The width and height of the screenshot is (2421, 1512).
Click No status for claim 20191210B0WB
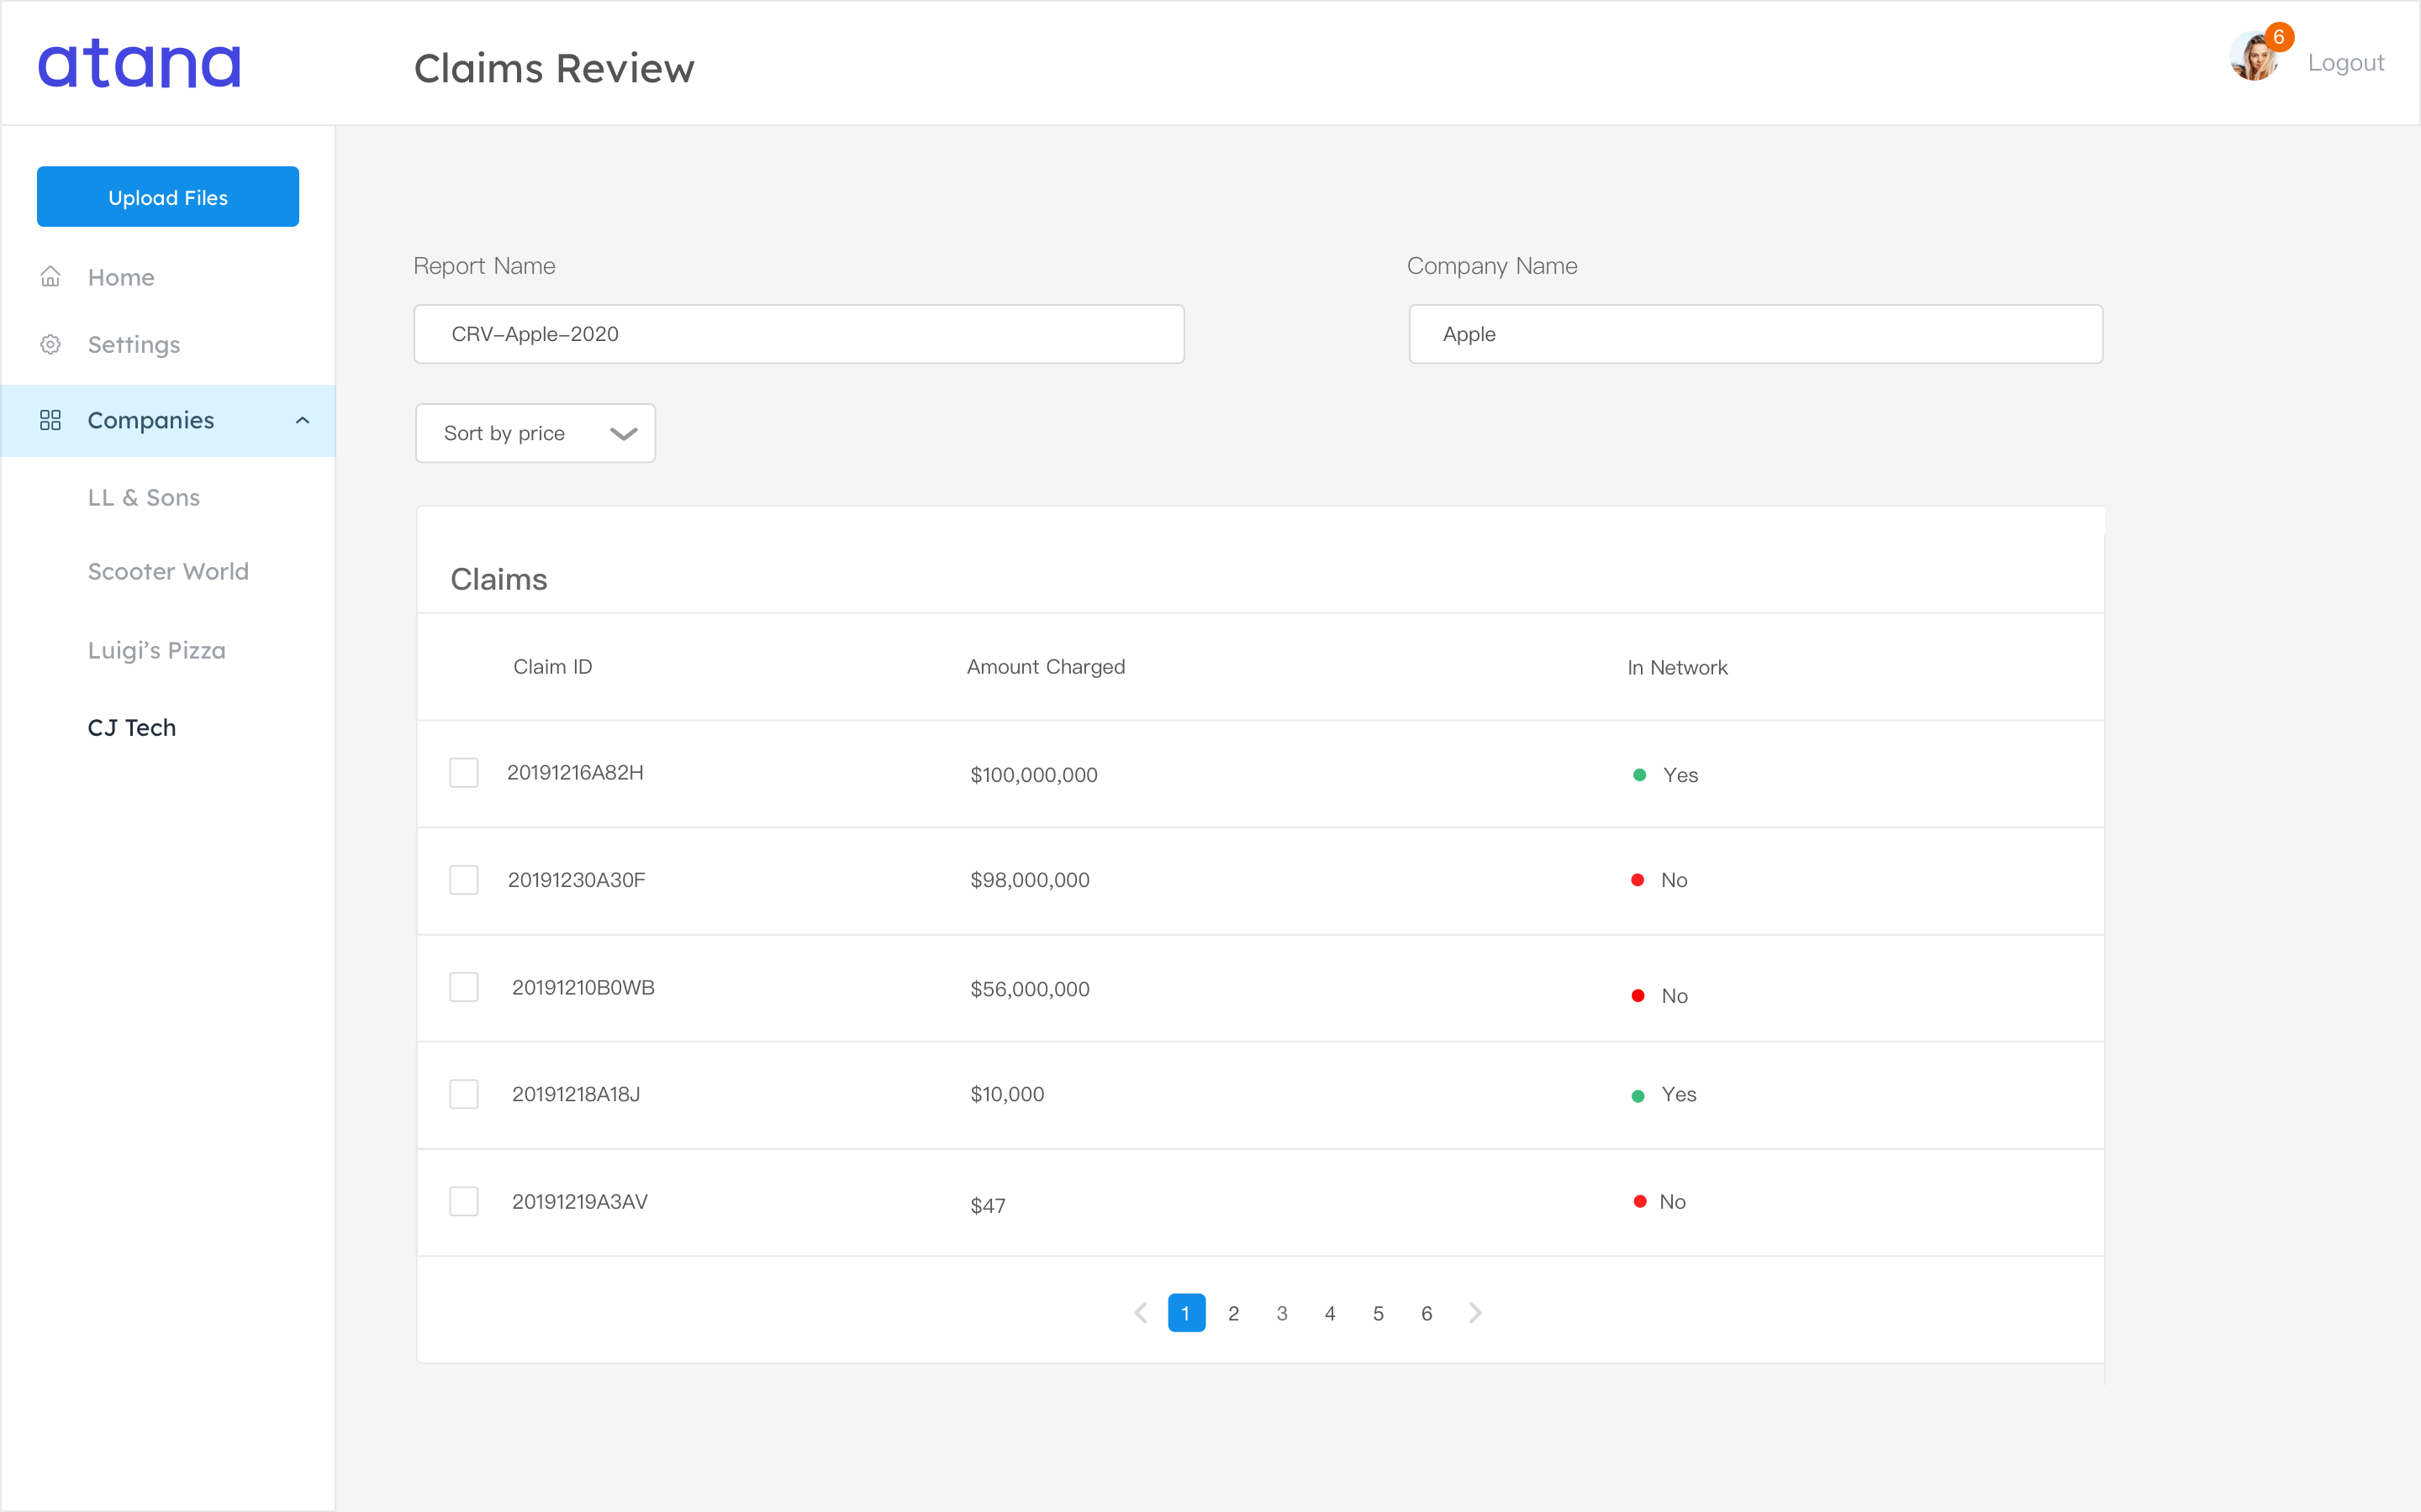coord(1659,996)
